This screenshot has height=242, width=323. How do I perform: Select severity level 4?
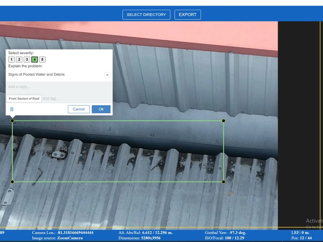point(34,60)
